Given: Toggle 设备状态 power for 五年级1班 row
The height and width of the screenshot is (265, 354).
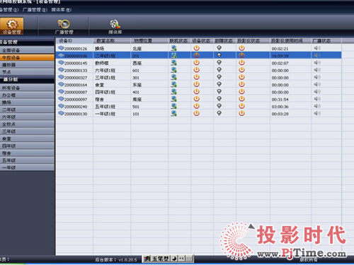Looking at the screenshot, I should 196,106.
